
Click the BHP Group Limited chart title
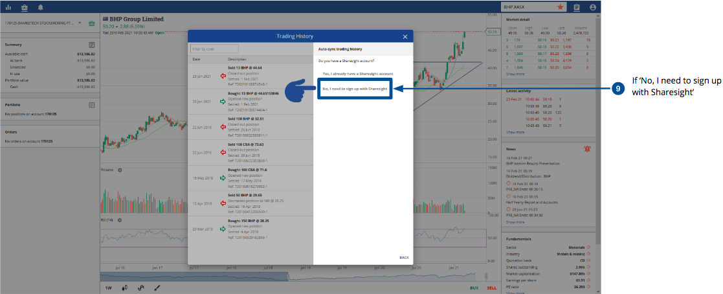point(137,19)
